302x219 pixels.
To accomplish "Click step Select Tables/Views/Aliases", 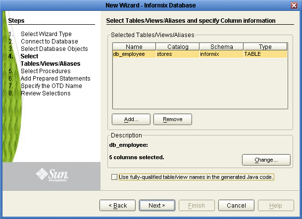I will pos(50,60).
